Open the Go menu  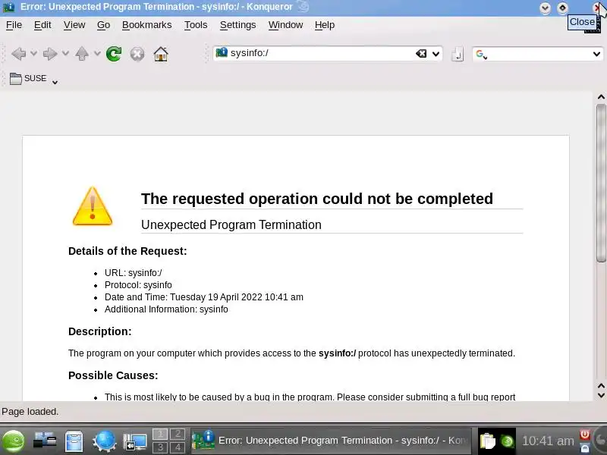103,25
